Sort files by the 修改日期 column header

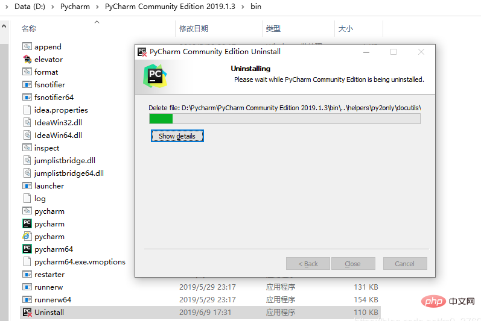click(193, 28)
